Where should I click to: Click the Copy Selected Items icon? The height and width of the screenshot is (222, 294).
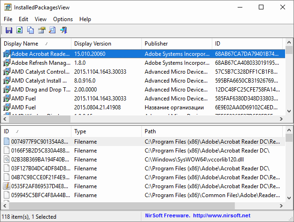[31, 31]
